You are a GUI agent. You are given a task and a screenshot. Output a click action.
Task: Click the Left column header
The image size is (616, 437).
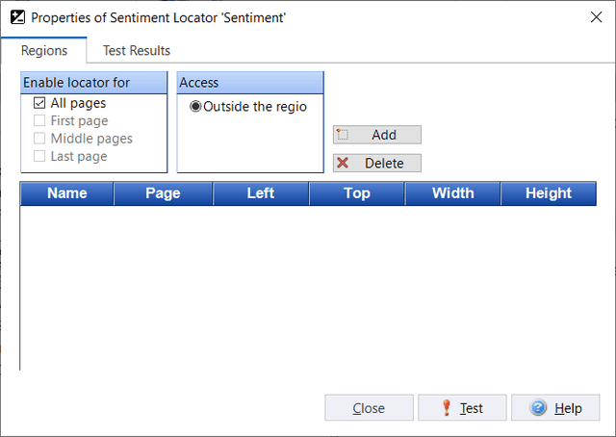point(260,193)
